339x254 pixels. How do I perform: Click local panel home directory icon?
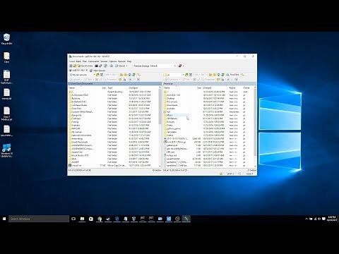[130, 75]
